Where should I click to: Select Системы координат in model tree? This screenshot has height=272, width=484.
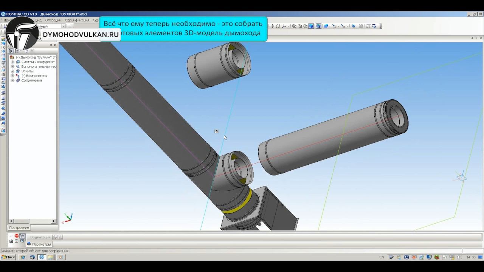[38, 62]
